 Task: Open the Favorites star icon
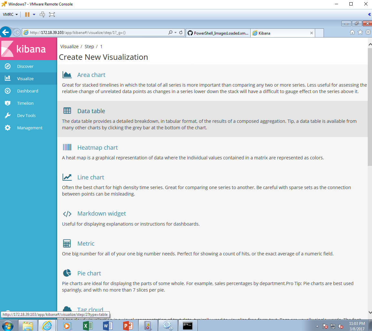tap(360, 32)
